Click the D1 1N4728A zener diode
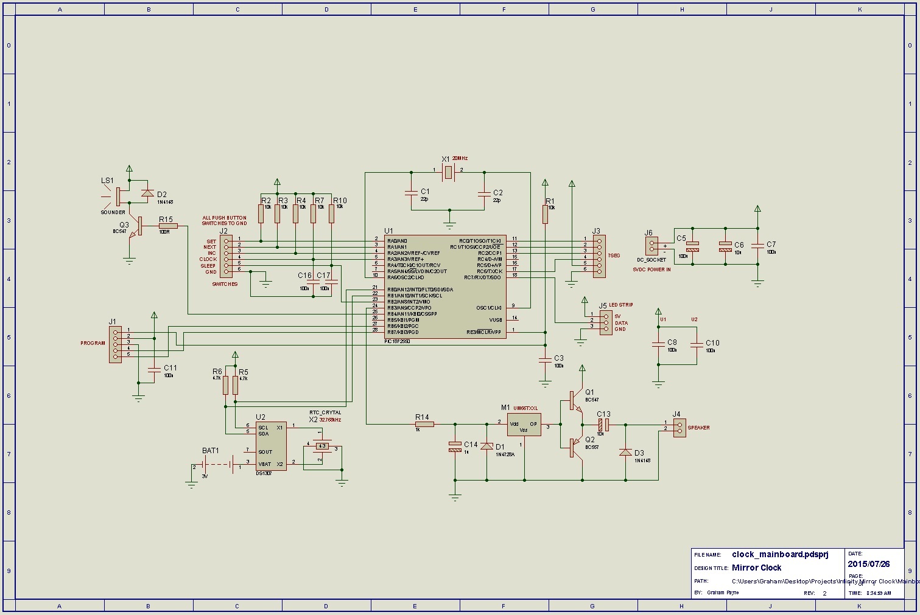The width and height of the screenshot is (920, 615). 486,446
